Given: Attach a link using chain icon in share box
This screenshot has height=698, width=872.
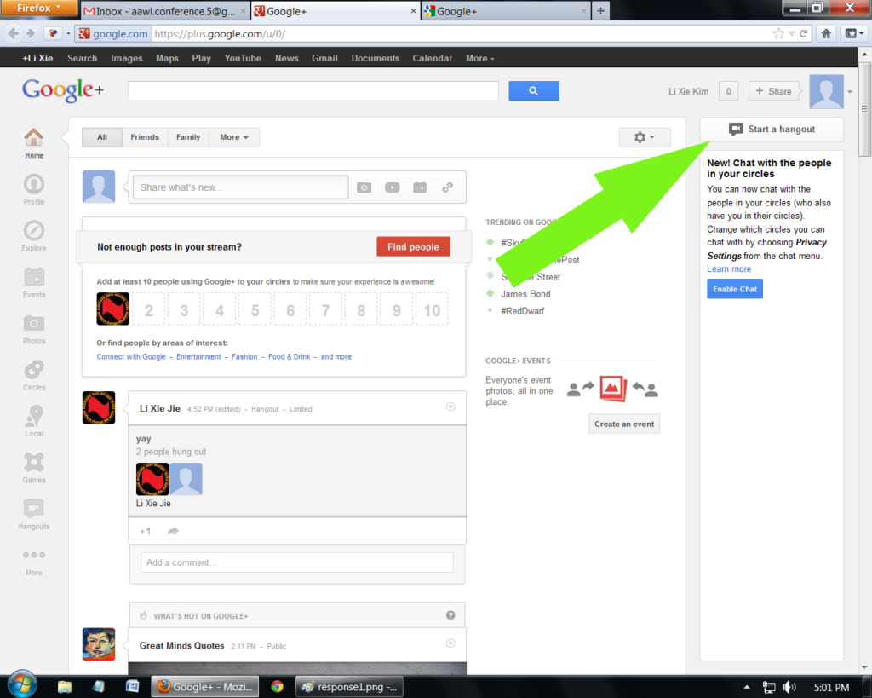Looking at the screenshot, I should [448, 187].
